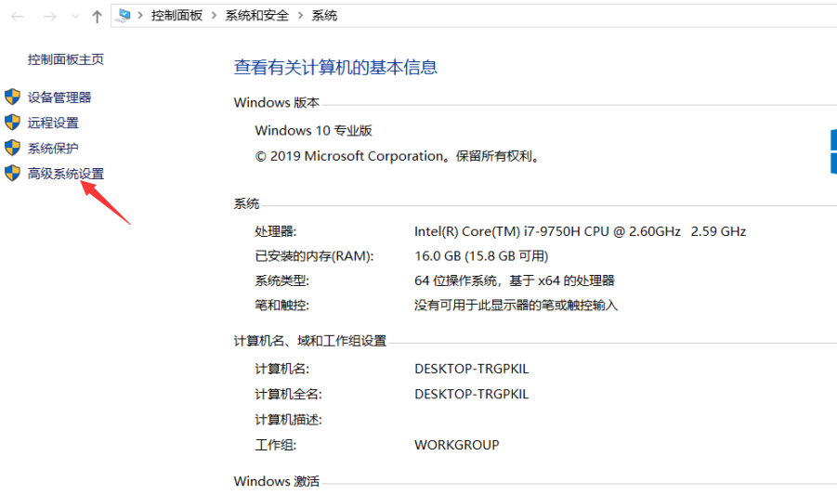Click heading 查看有关计算机的基本信息
The height and width of the screenshot is (495, 837).
coord(335,67)
